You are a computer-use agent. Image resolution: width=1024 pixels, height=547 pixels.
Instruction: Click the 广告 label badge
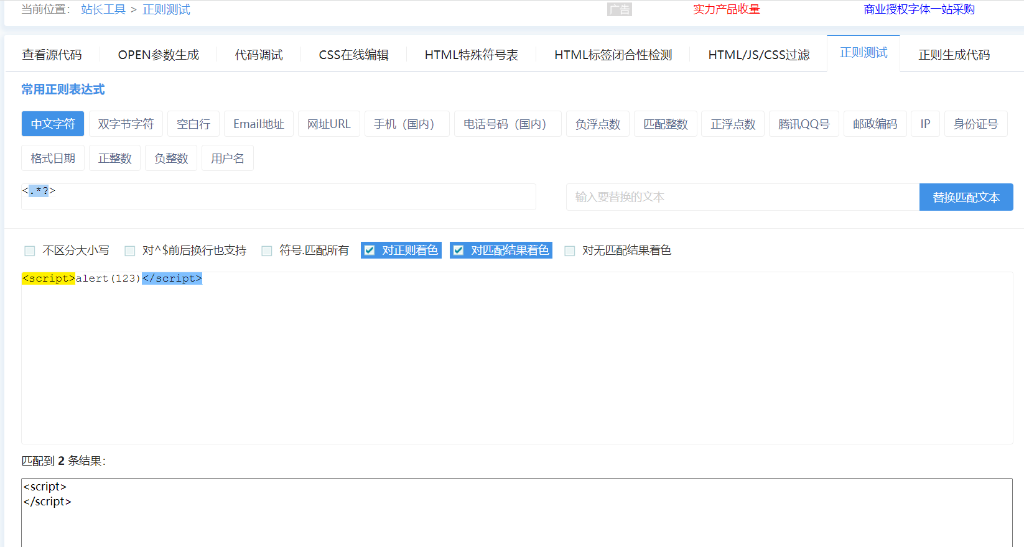coord(620,9)
